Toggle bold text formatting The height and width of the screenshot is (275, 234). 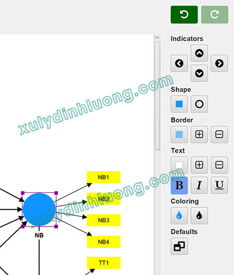tap(179, 185)
